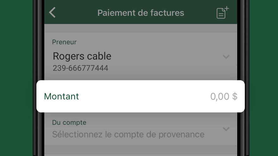Click the account number 239-666777444
The height and width of the screenshot is (156, 278).
click(81, 68)
